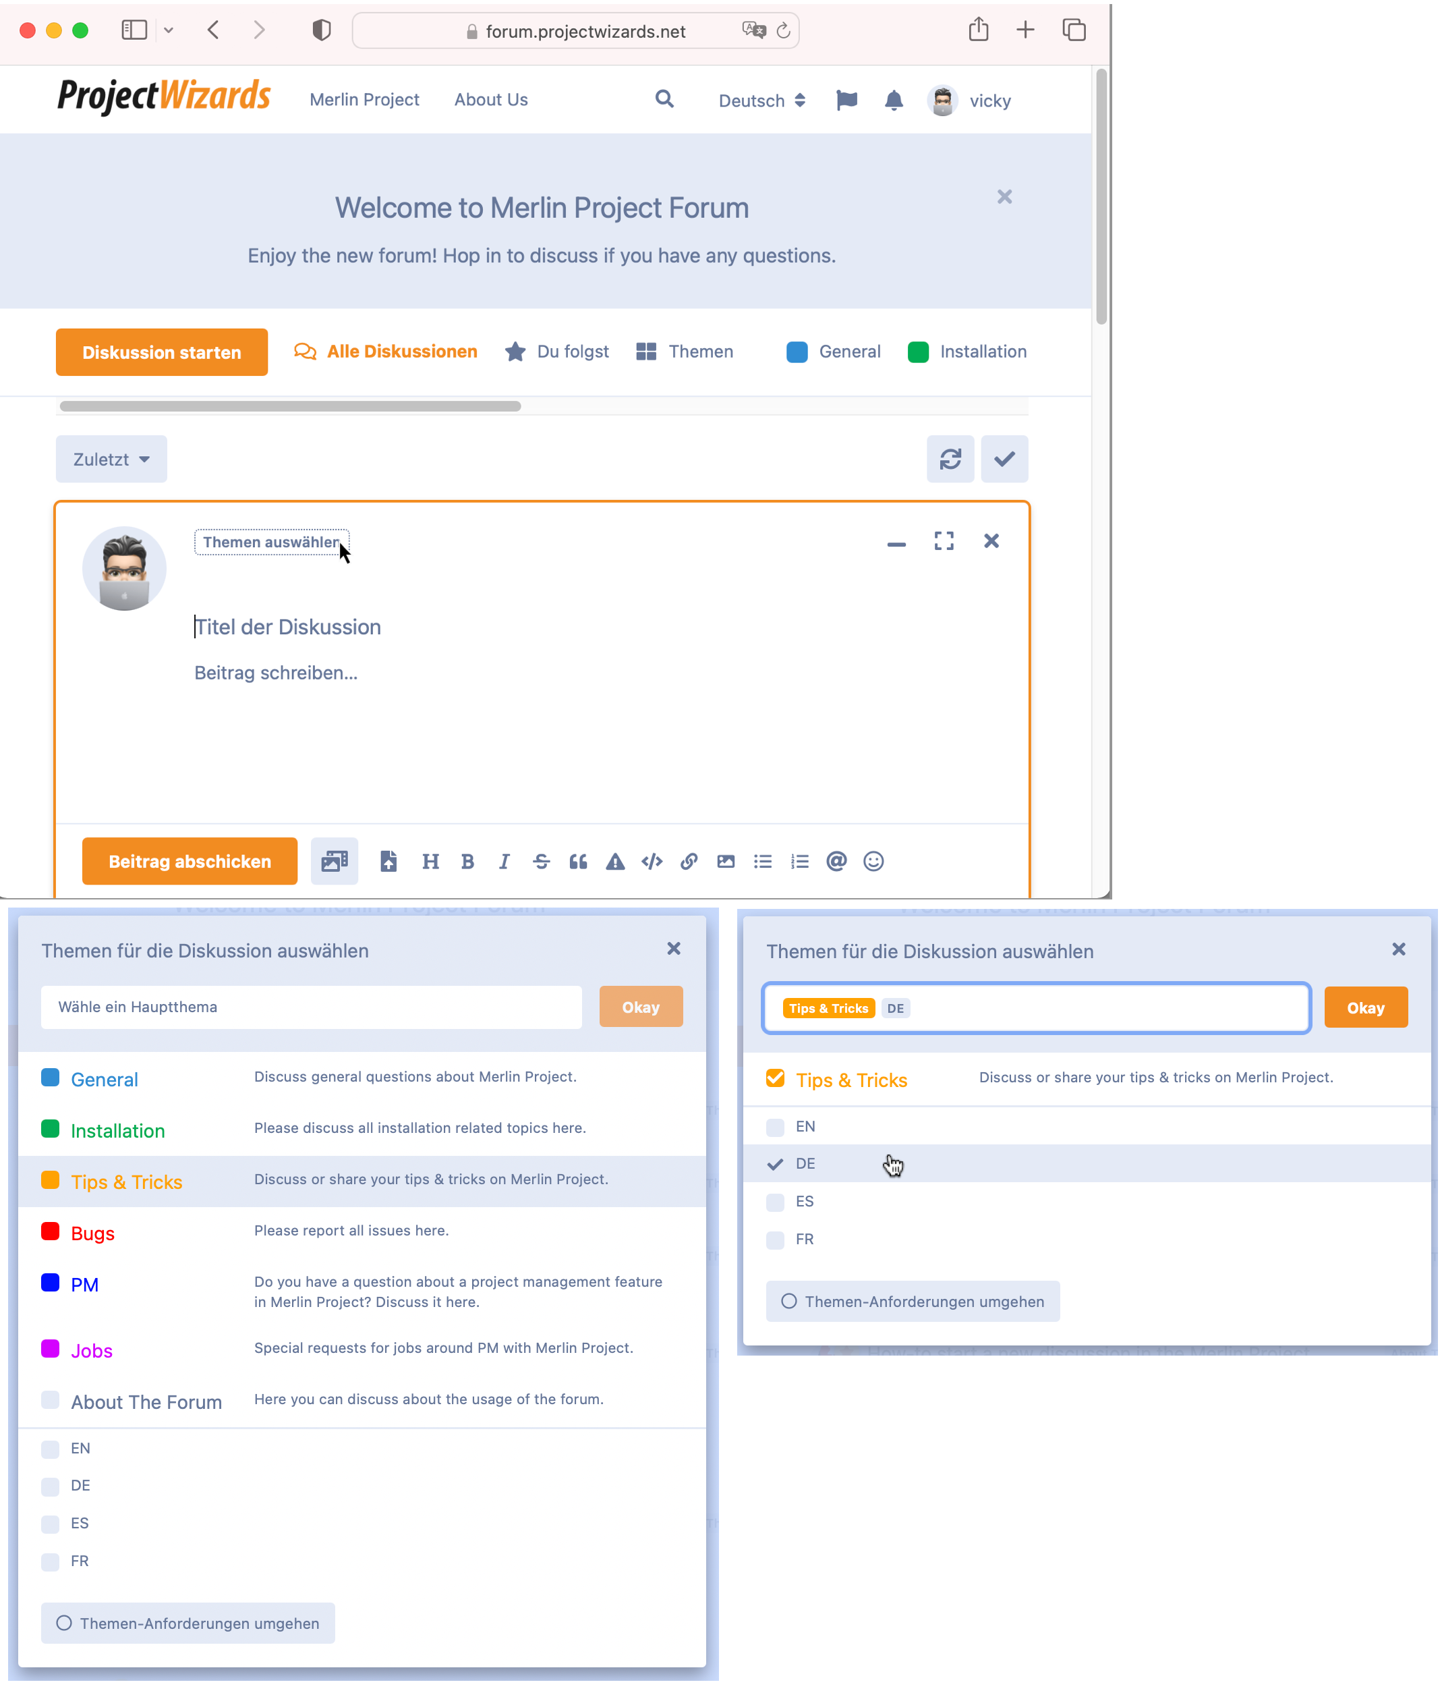The width and height of the screenshot is (1440, 1695).
Task: Toggle italic formatting in composer
Action: 505,862
